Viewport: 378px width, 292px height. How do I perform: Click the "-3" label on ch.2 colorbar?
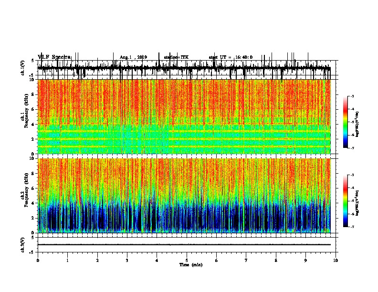click(352, 175)
